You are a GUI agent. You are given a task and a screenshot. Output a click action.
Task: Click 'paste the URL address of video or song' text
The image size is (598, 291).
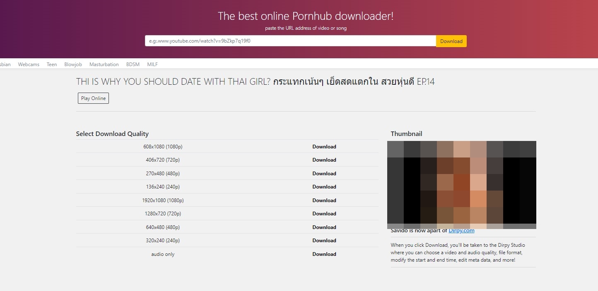click(306, 28)
